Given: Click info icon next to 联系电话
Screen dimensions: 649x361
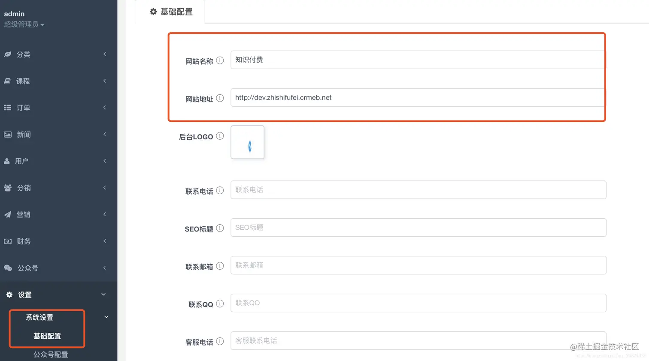Looking at the screenshot, I should pos(220,190).
